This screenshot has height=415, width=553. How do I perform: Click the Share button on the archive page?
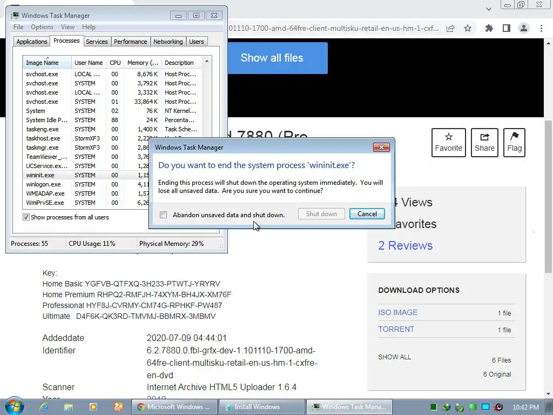(484, 143)
